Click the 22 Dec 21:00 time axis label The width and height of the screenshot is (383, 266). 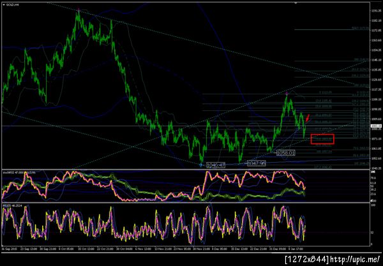[259, 249]
